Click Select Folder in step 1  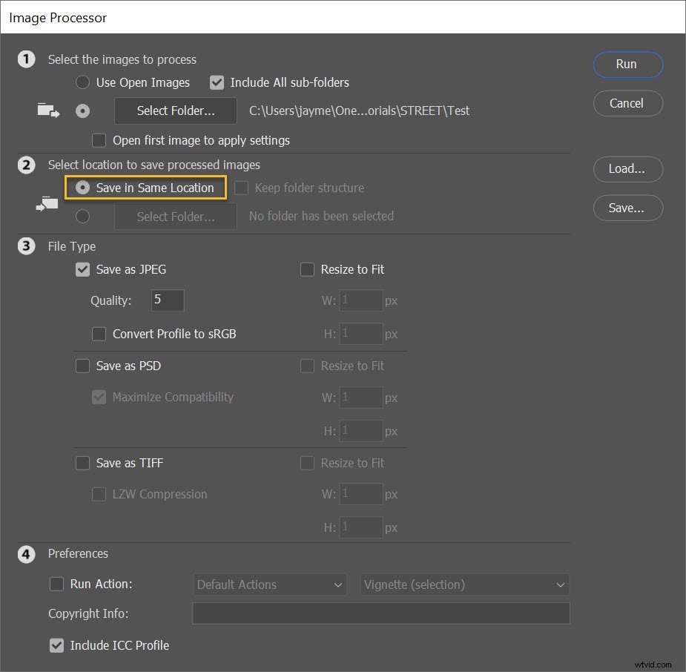tap(175, 111)
